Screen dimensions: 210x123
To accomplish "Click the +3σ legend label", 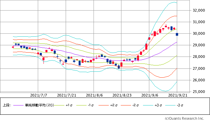I will (x=158, y=105).
